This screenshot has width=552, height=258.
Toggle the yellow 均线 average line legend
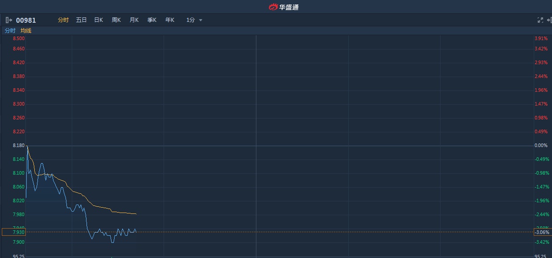(26, 31)
